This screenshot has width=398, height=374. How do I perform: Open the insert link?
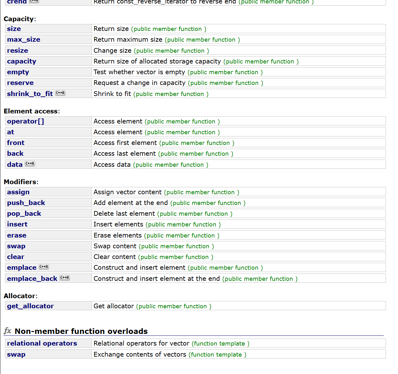(17, 224)
